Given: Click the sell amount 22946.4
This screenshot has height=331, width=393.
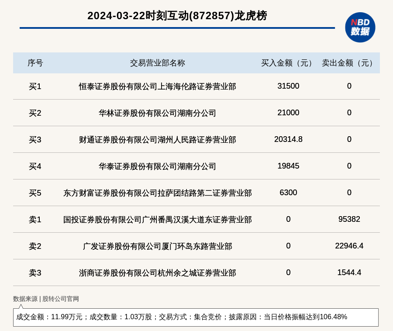Looking at the screenshot, I should [x=349, y=246].
